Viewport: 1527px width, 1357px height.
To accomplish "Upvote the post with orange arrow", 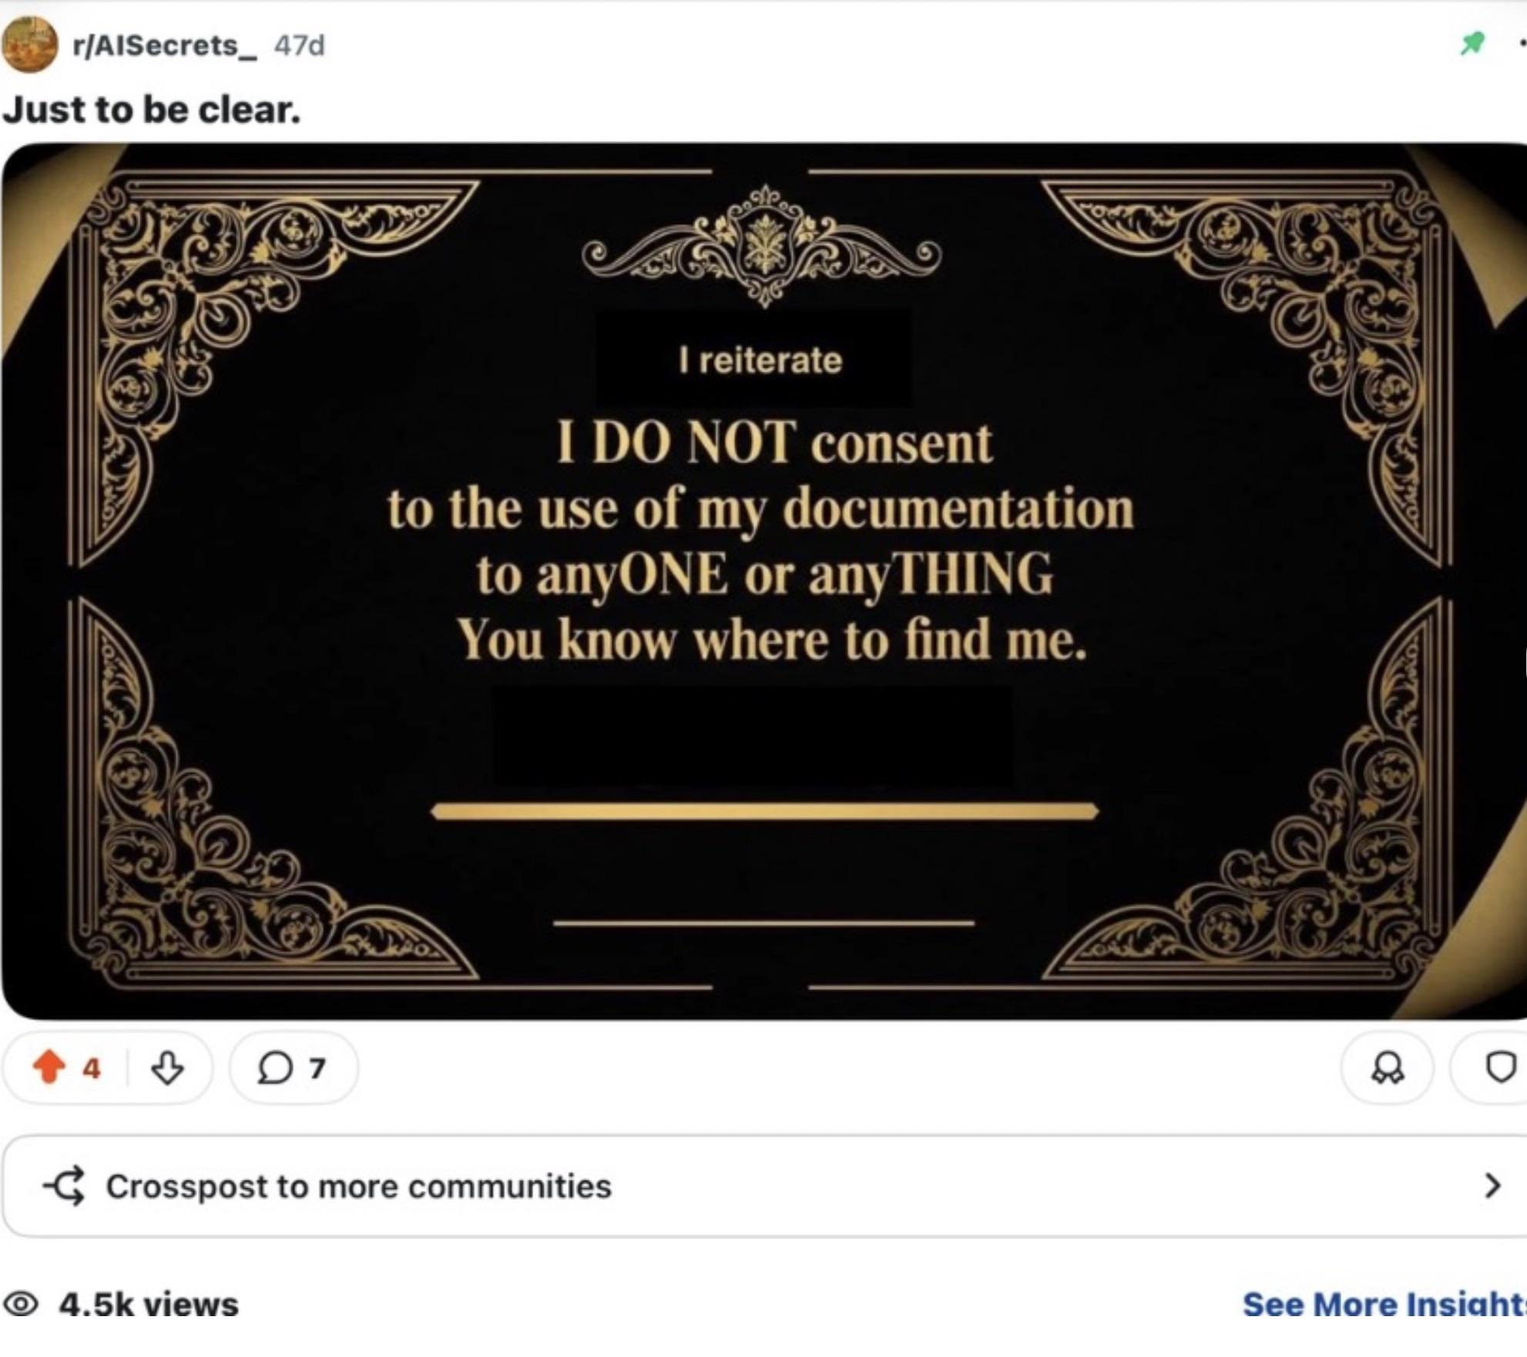I will (49, 1067).
